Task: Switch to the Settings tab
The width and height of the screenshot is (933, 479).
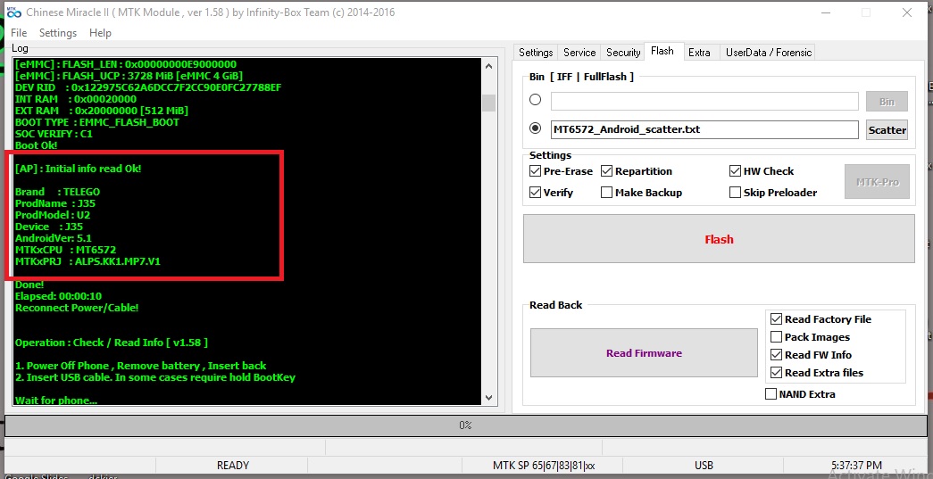Action: pyautogui.click(x=536, y=53)
